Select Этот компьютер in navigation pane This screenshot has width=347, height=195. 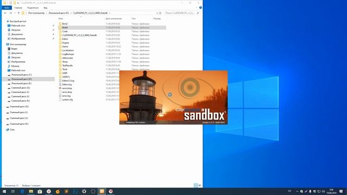click(18, 44)
